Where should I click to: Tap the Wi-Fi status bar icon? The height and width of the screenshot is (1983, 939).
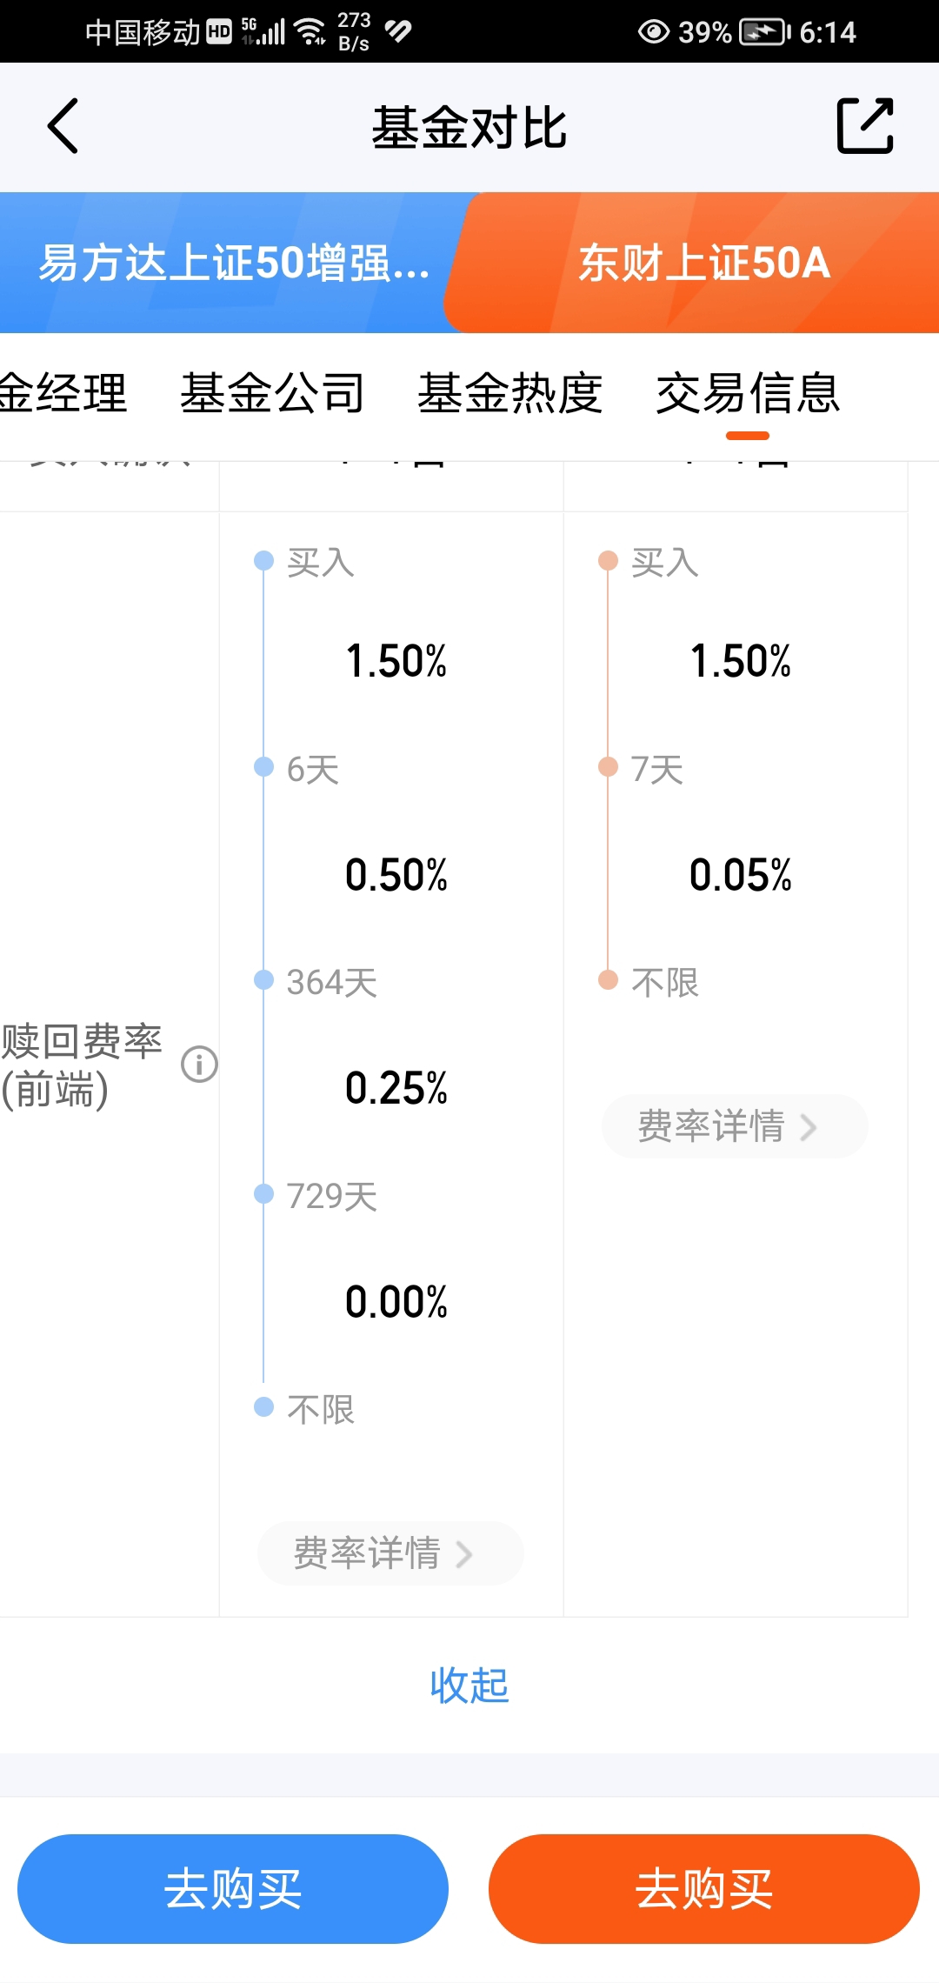click(310, 32)
